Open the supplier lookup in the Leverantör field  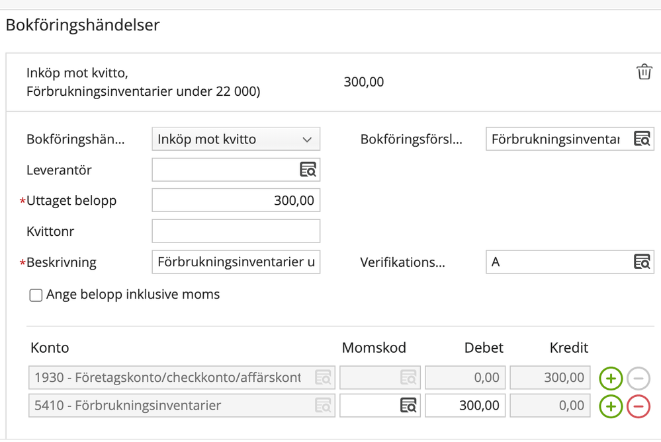click(308, 170)
